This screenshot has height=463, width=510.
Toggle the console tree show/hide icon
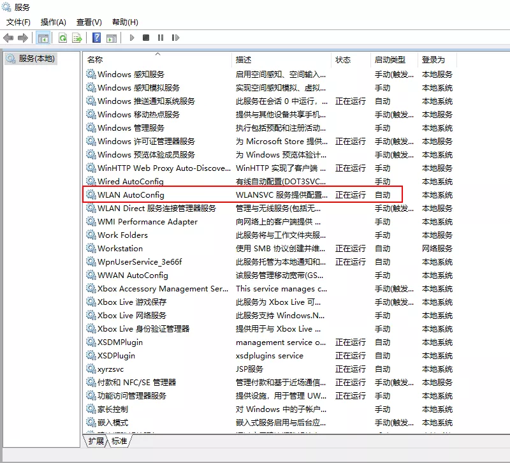[x=43, y=38]
